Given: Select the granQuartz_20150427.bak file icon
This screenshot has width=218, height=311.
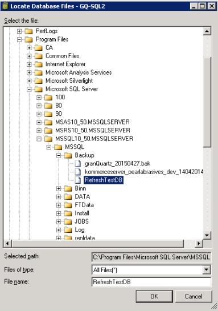Looking at the screenshot, I should (x=78, y=164).
